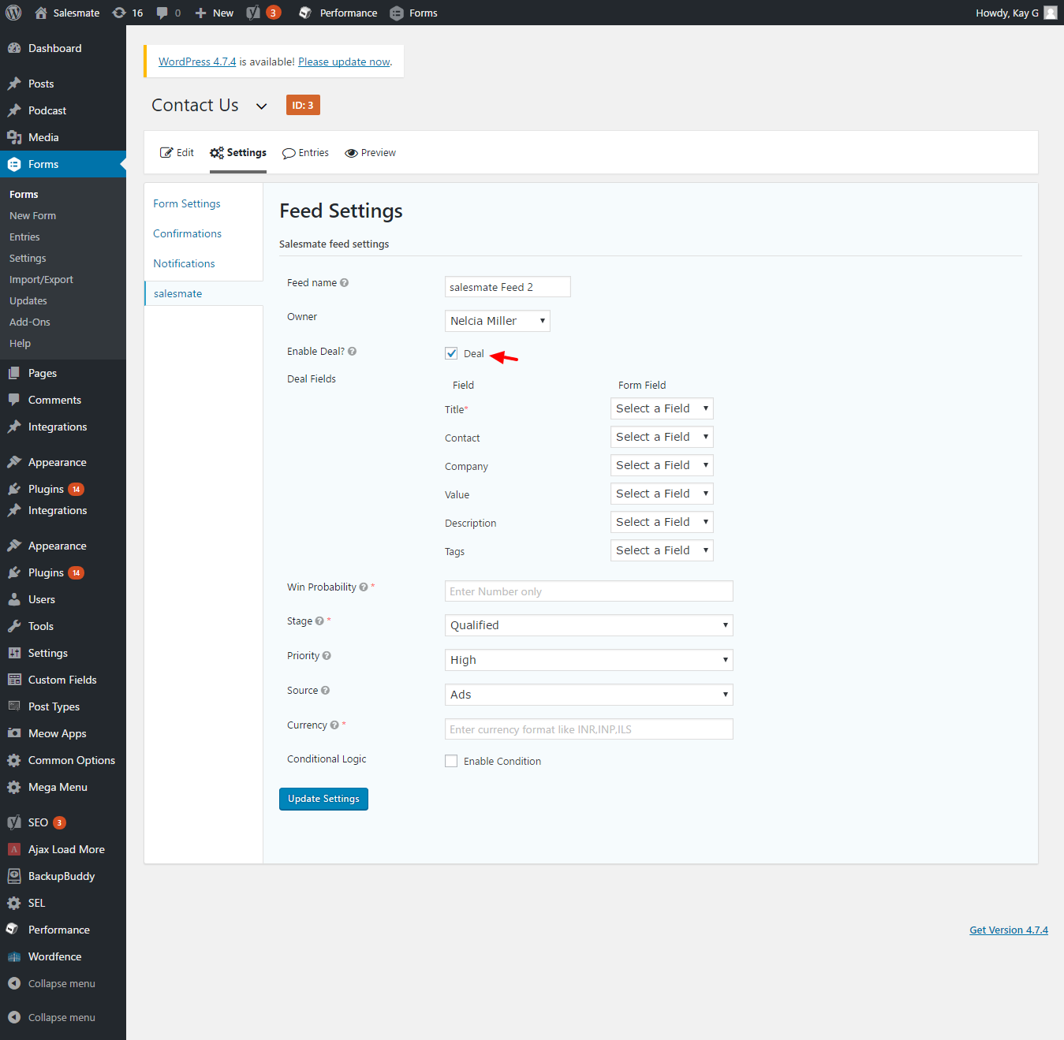Click the ID: 3 badge
The image size is (1064, 1040).
coord(303,105)
